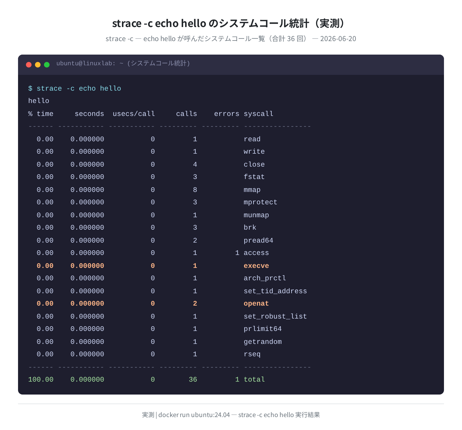Viewport: 462px width, 430px height.
Task: Click the yellow minimize dot in terminal titlebar
Action: [x=38, y=65]
